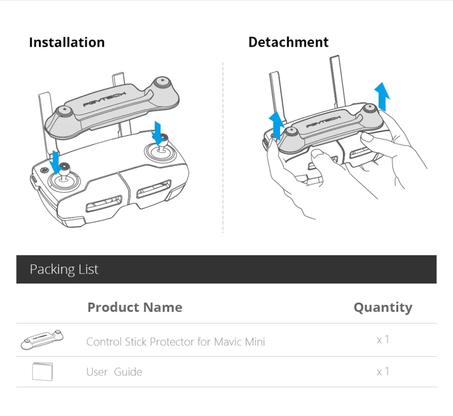Click the x1 quantity for Control Stick Protector
Viewport: 453px width, 416px height.
pyautogui.click(x=383, y=340)
